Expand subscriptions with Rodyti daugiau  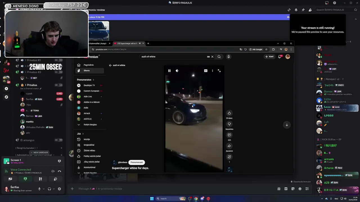coord(90,125)
